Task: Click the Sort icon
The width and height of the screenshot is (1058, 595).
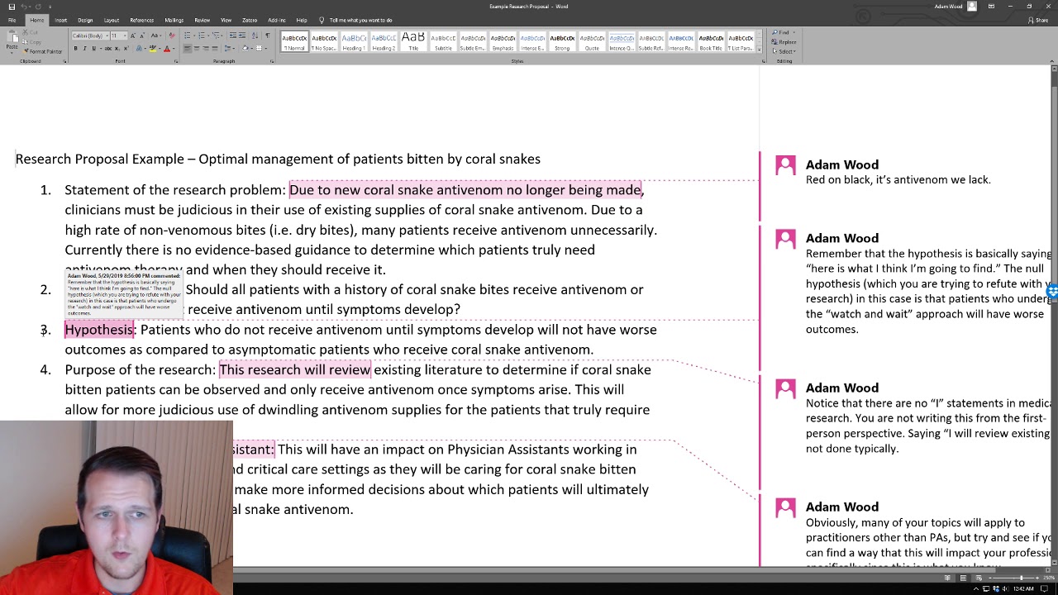Action: [x=255, y=36]
